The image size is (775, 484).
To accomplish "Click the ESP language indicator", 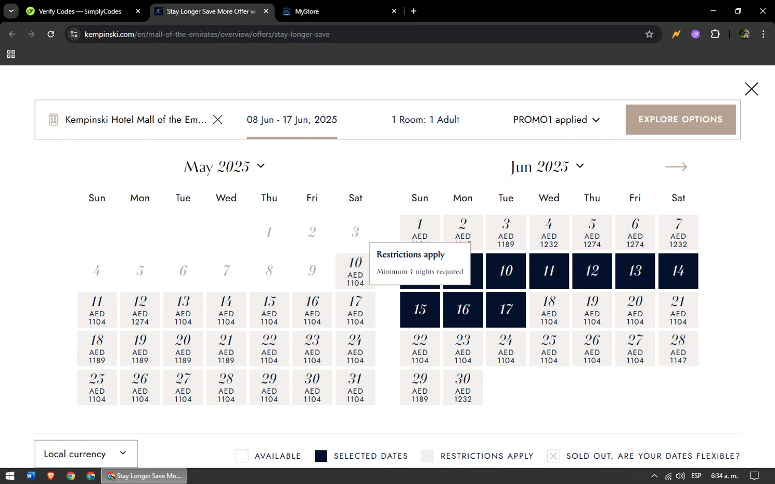I will coord(696,476).
